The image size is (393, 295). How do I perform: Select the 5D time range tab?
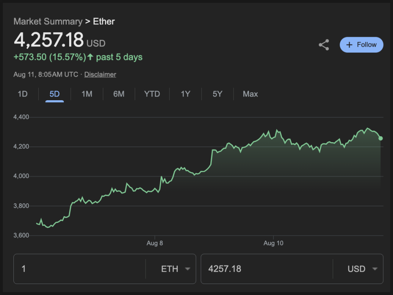(55, 94)
